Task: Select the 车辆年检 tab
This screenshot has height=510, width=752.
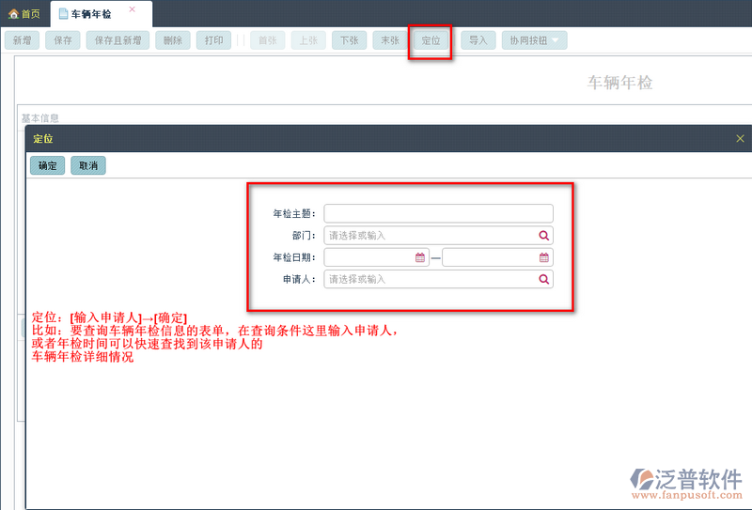Action: [91, 14]
